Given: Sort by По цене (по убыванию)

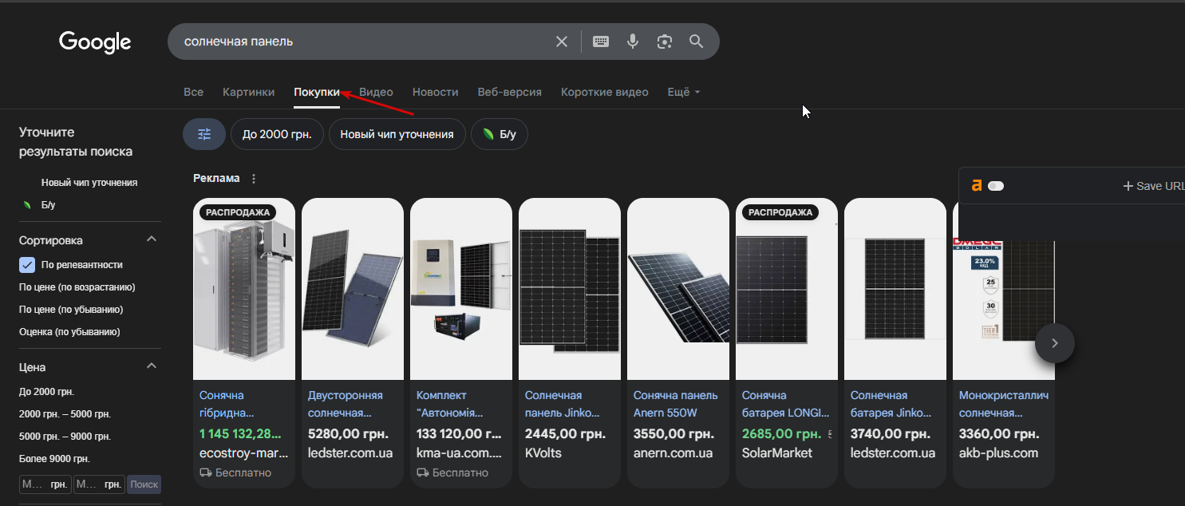Looking at the screenshot, I should [x=71, y=310].
